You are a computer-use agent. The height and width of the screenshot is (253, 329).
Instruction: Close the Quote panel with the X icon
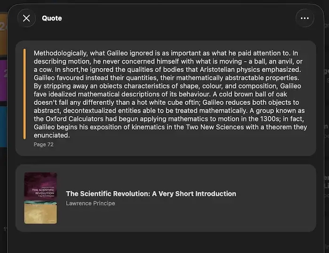click(x=26, y=18)
